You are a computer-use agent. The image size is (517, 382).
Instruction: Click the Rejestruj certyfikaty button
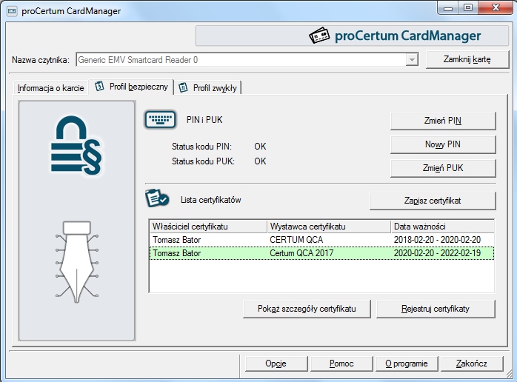[436, 309]
